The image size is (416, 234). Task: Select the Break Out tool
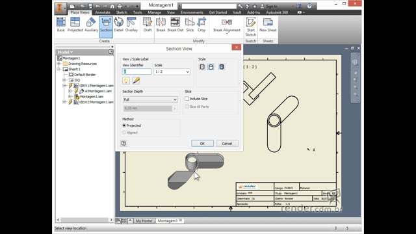coord(175,25)
